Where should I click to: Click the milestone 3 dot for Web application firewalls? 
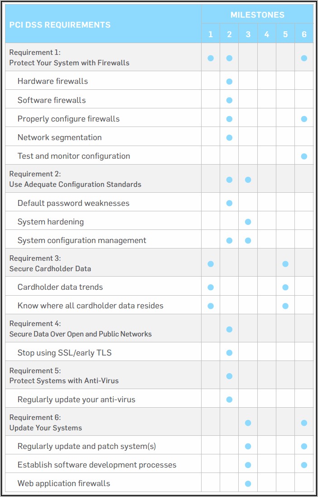[x=248, y=483]
